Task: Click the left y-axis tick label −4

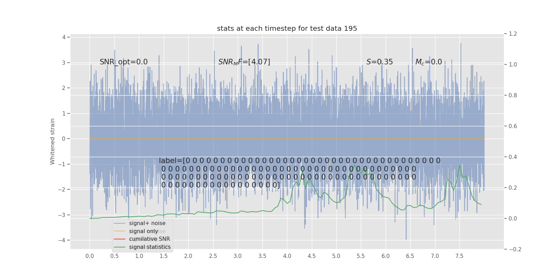Action: coord(62,240)
